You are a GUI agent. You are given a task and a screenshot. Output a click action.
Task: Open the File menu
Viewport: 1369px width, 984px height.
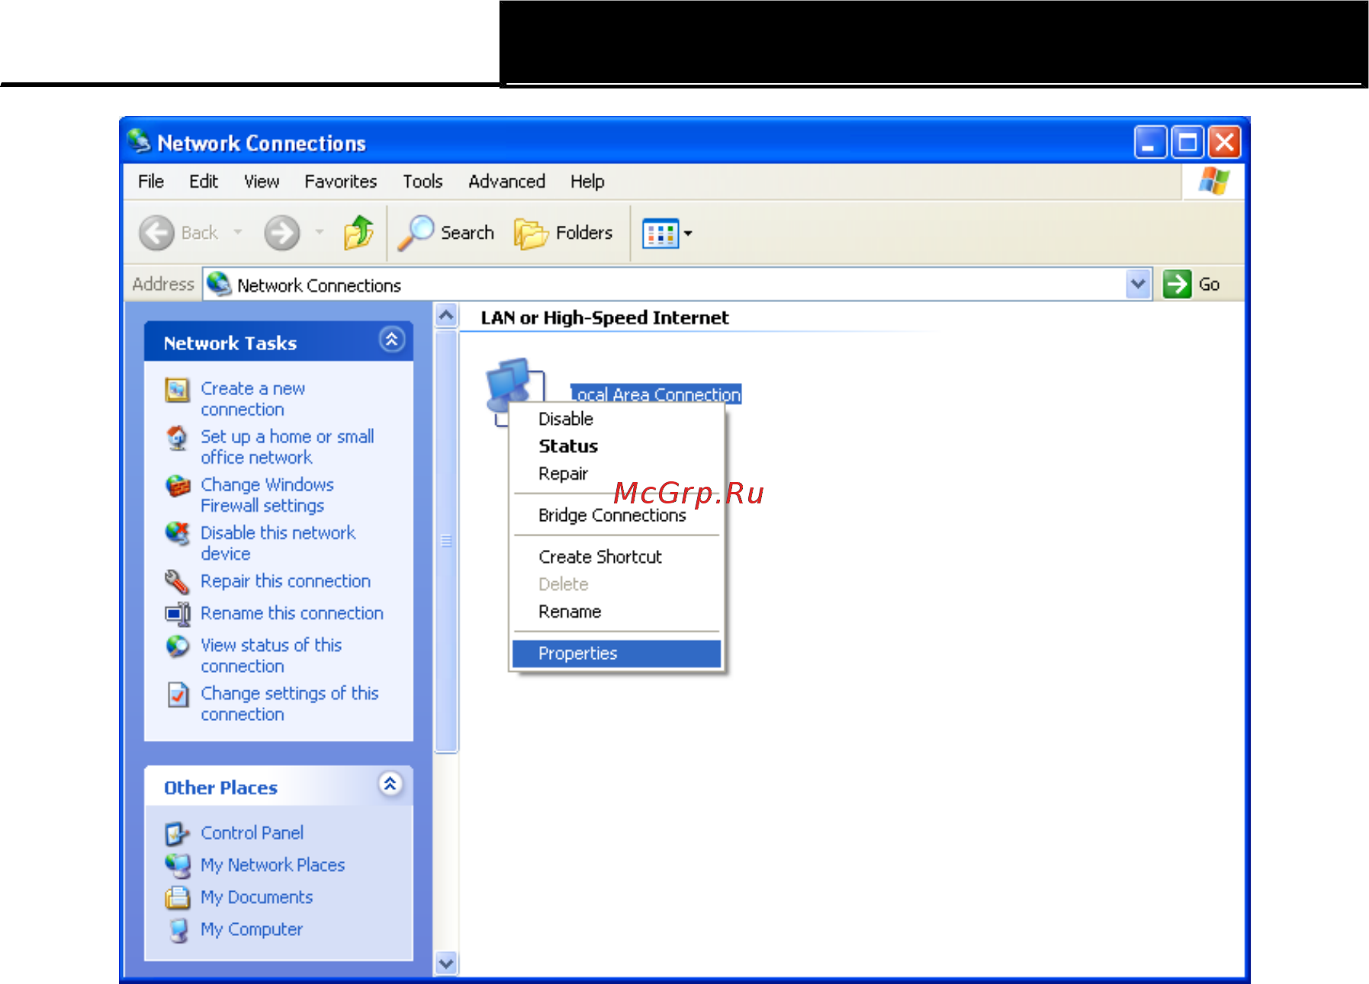[x=151, y=182]
